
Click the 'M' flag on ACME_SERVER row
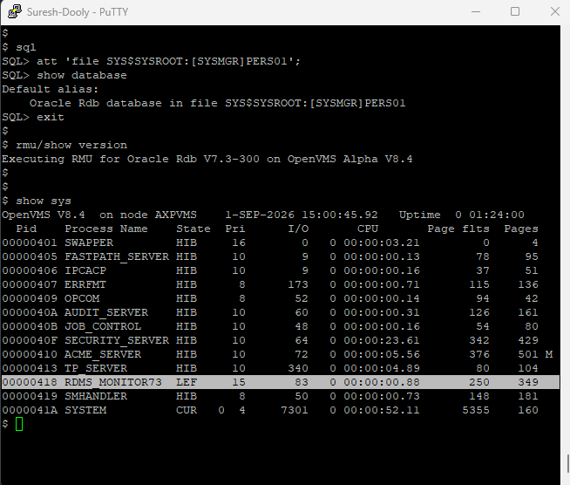coord(549,354)
